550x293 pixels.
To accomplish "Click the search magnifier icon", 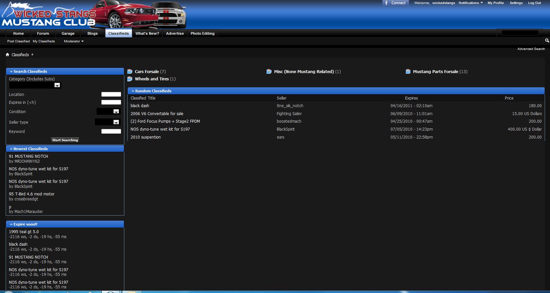I will click(547, 40).
